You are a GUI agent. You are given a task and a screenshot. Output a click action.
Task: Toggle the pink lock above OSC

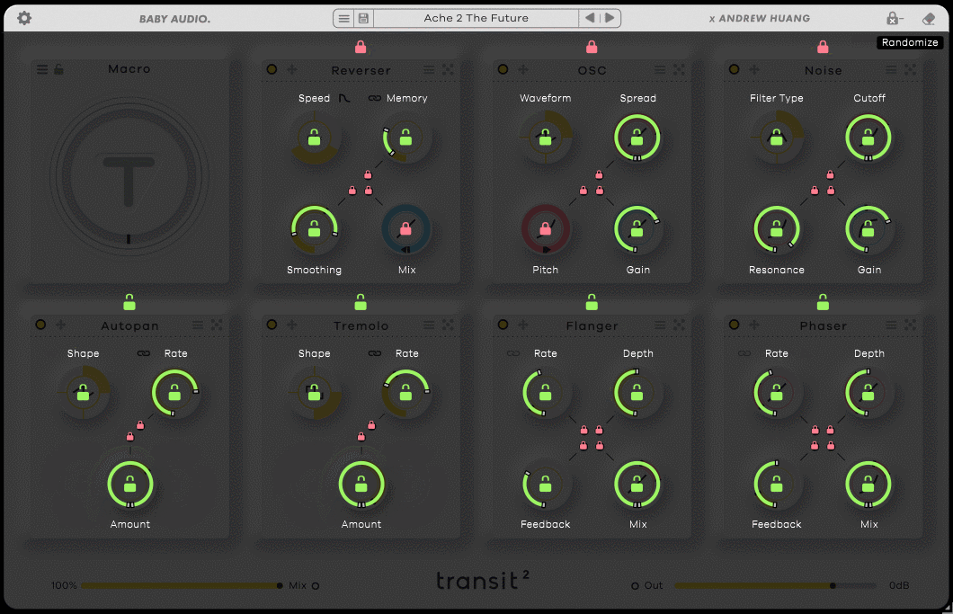(592, 47)
